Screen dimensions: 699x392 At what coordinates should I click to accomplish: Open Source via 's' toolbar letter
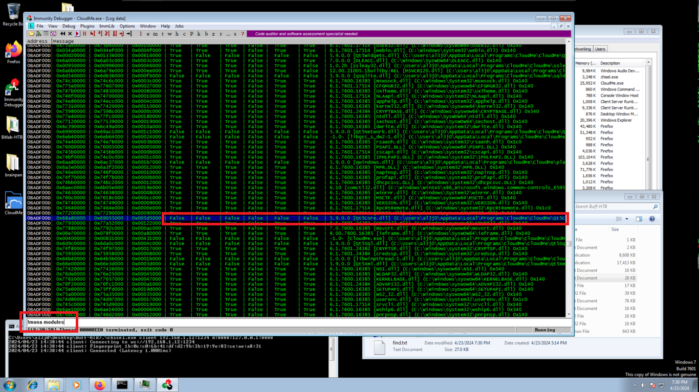(x=235, y=34)
